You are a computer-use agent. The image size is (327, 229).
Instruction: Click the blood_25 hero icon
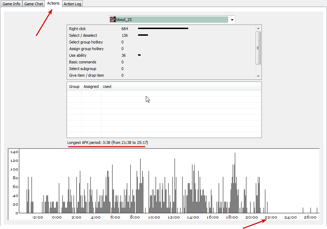[113, 19]
